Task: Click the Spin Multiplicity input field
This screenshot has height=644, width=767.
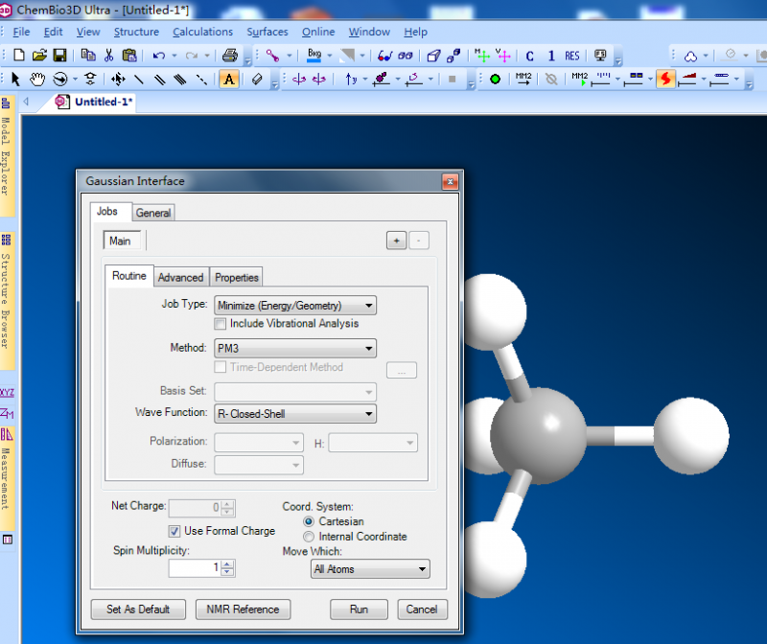Action: (x=195, y=568)
